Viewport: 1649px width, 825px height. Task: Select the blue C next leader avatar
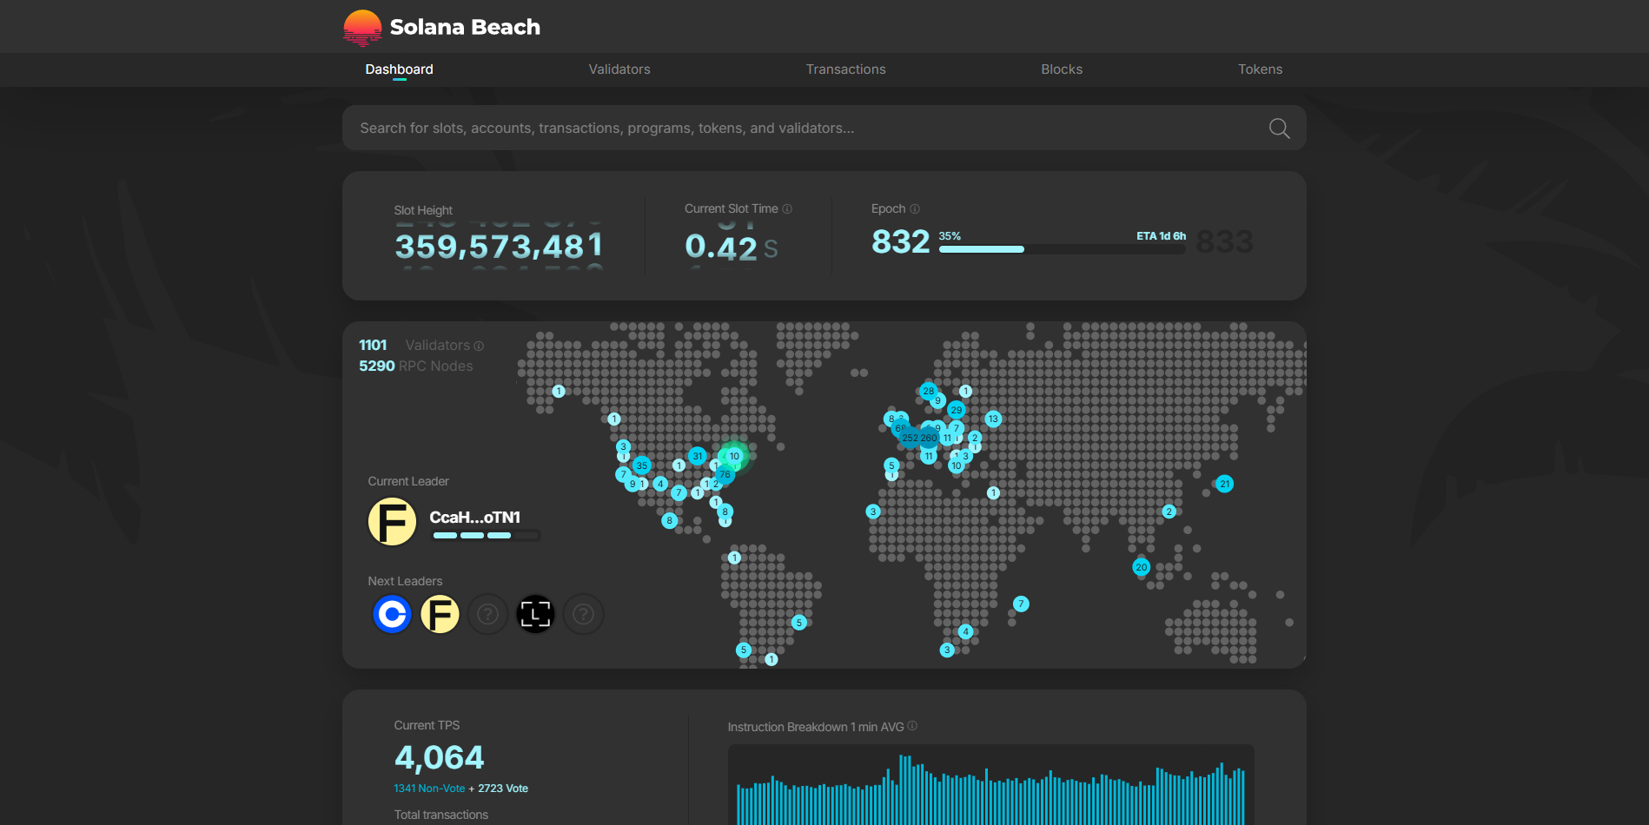click(392, 615)
